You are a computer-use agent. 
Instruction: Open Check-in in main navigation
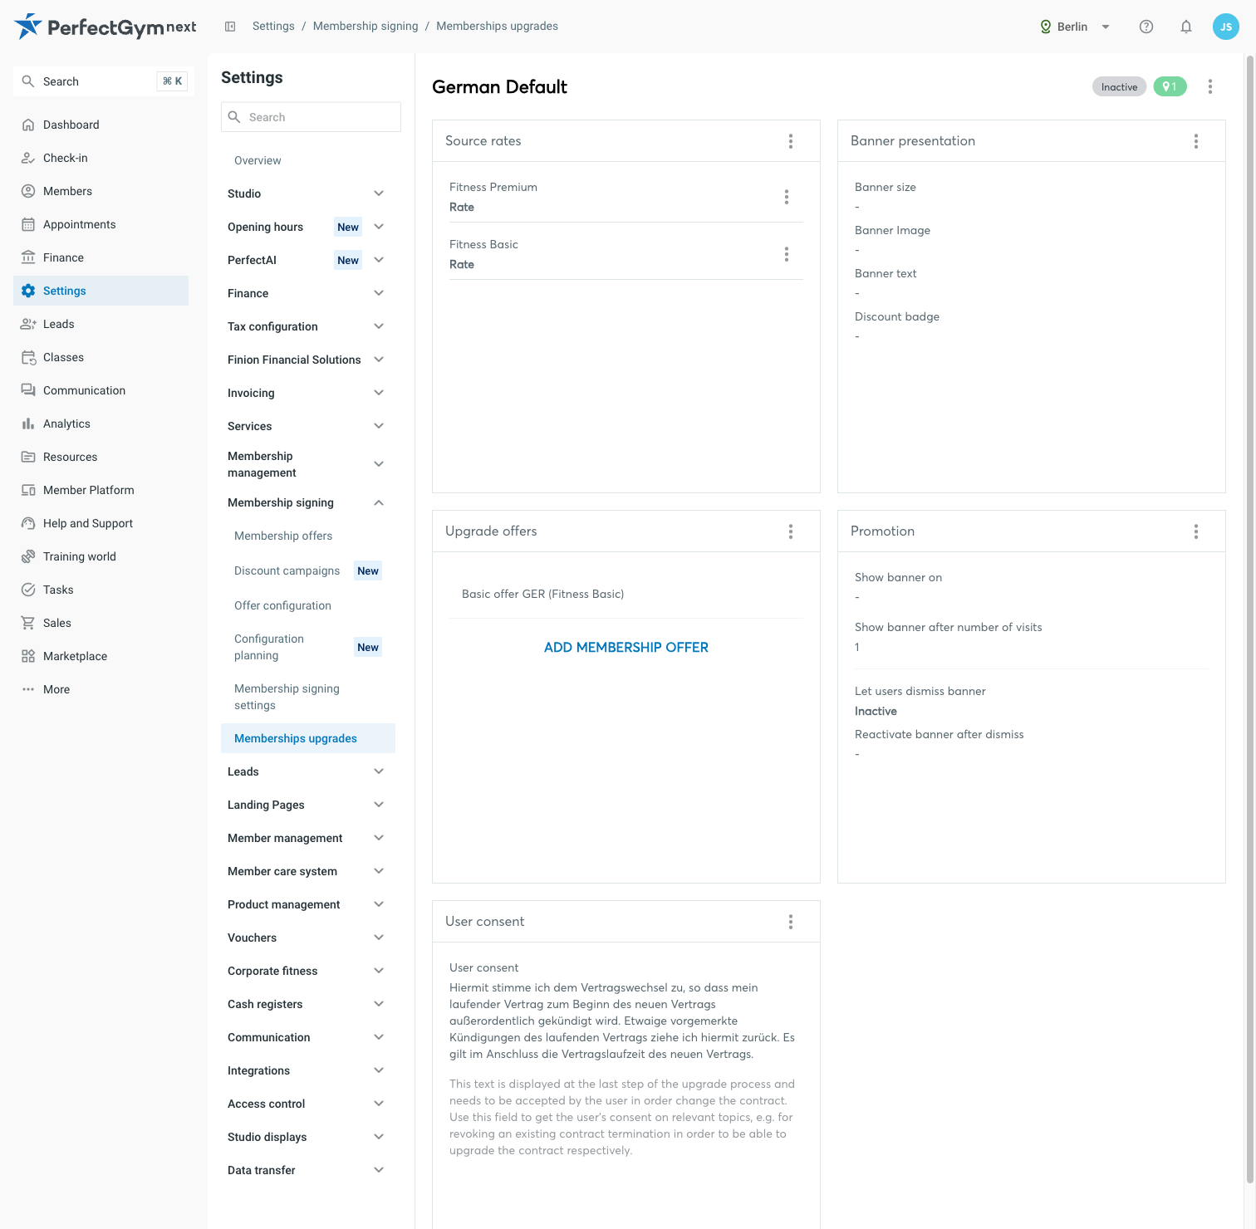point(101,158)
